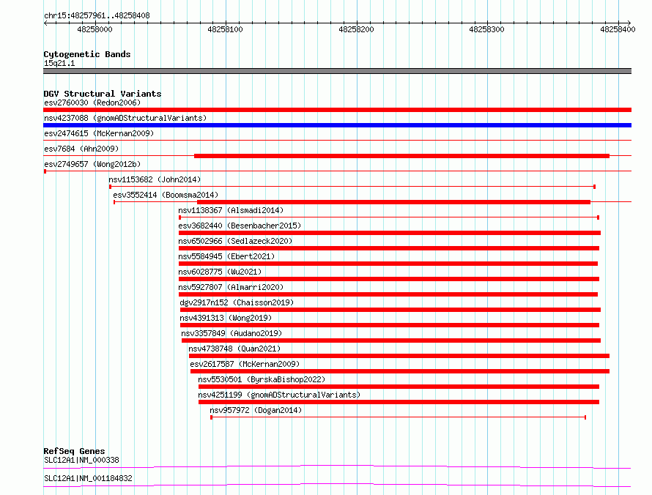Click nsv4251199 (gnomADStructuralVariants) label

(x=279, y=395)
